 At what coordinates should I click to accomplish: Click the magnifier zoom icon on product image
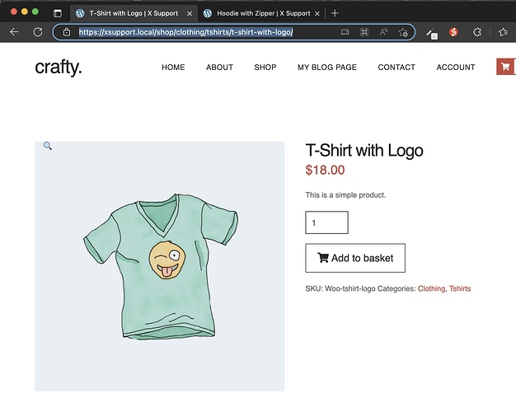[48, 146]
